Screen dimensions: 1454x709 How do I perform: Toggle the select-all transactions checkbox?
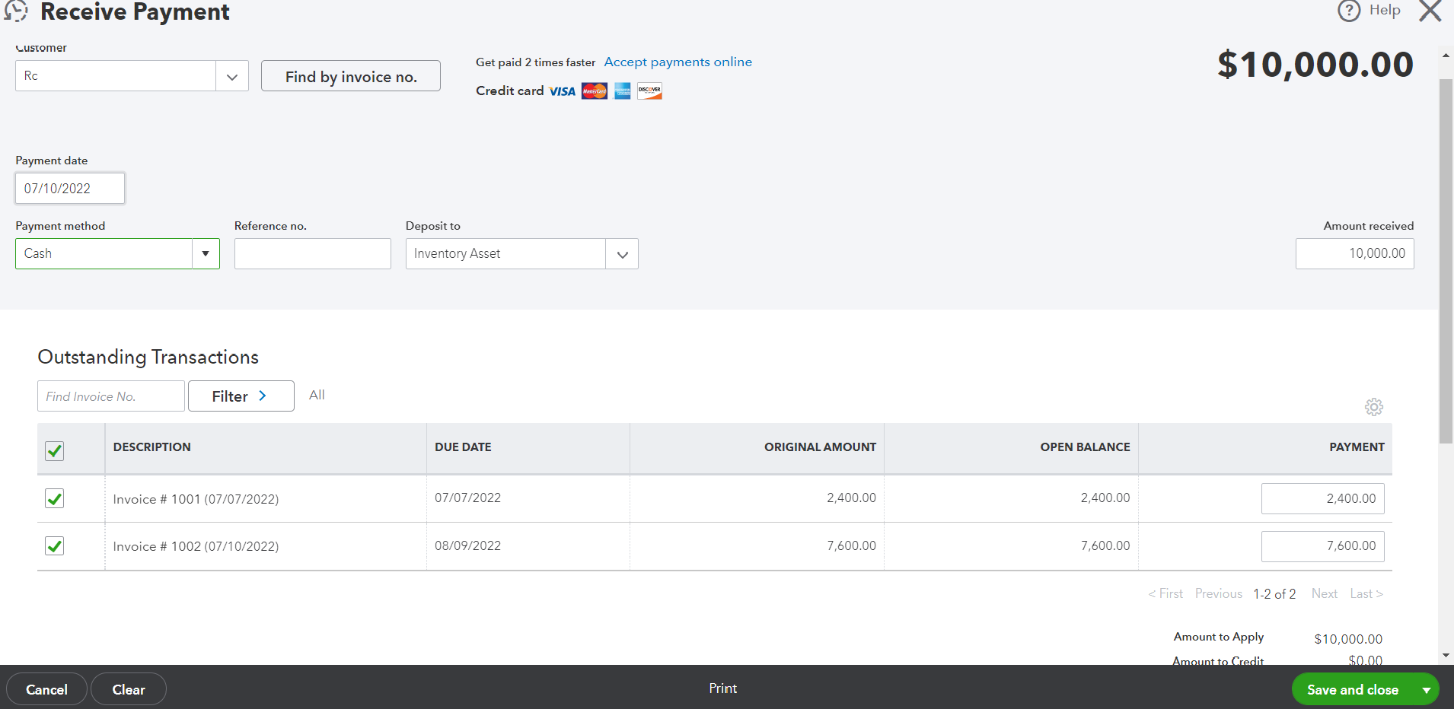point(55,450)
